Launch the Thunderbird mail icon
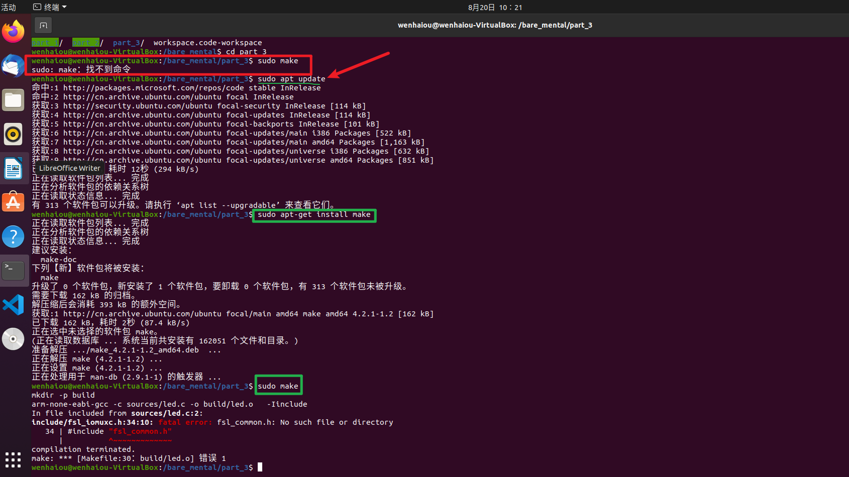The height and width of the screenshot is (477, 849). click(14, 66)
